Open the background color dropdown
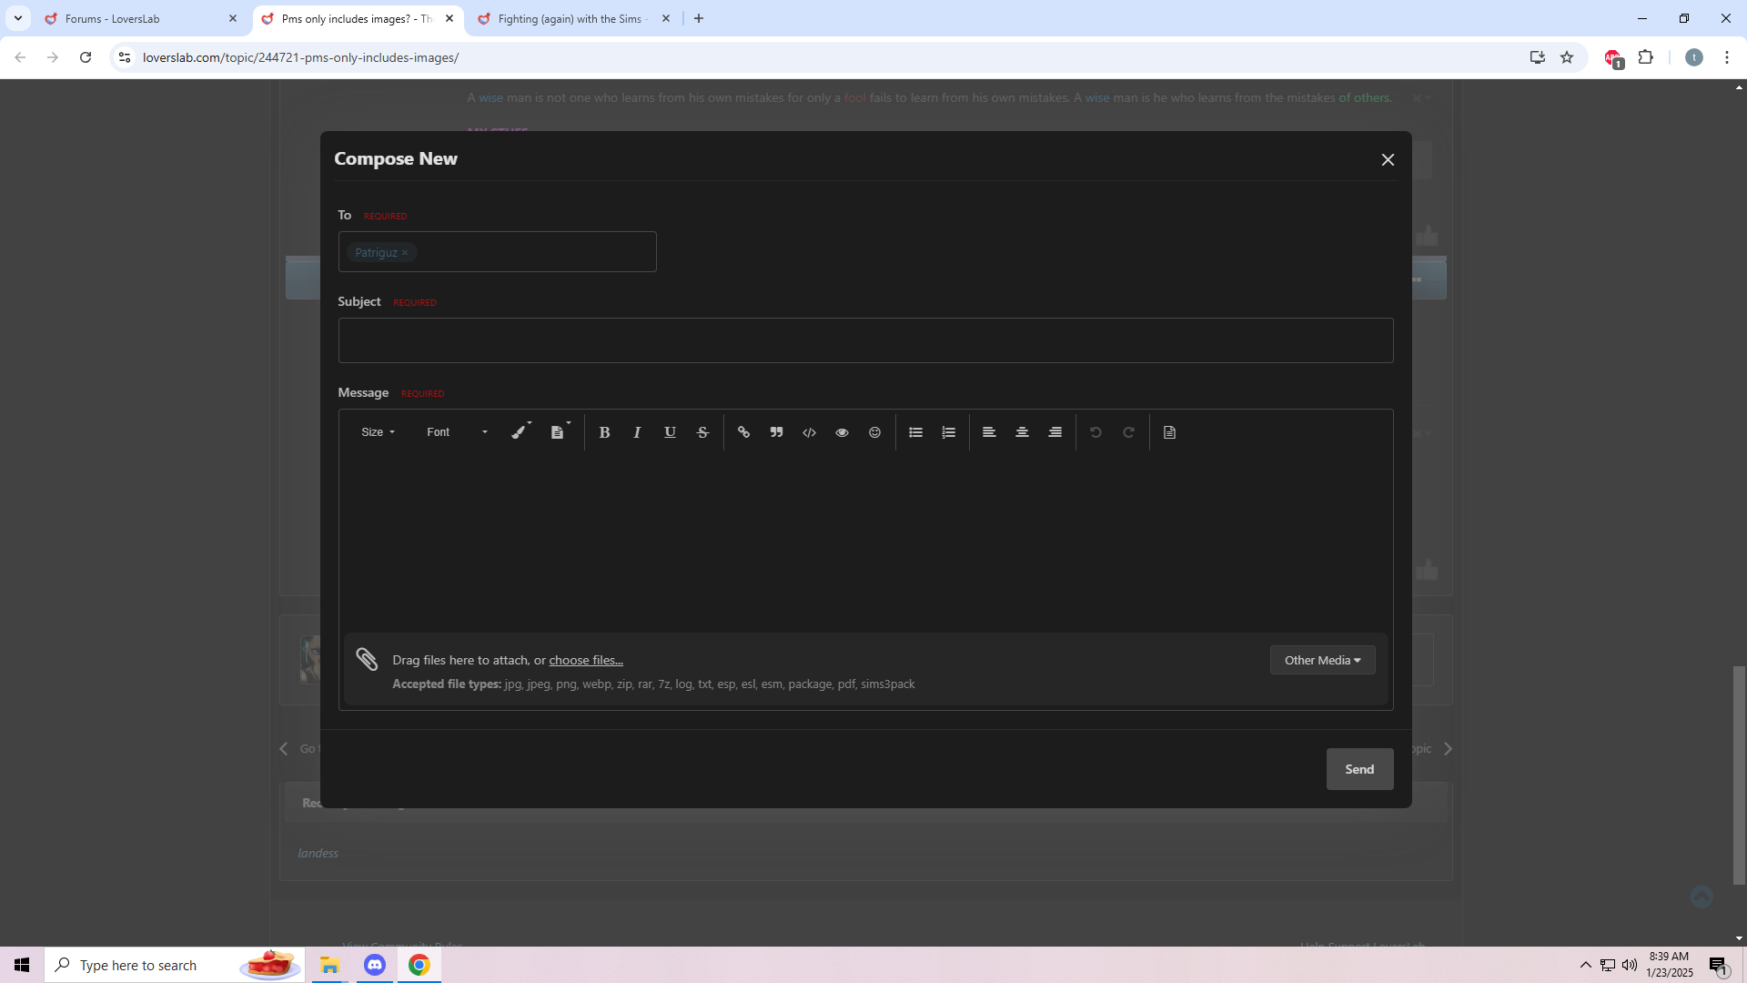Viewport: 1747px width, 983px height. (x=560, y=432)
